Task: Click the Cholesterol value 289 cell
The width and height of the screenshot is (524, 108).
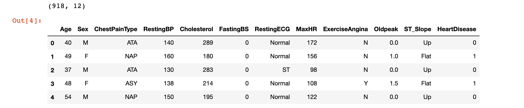Action: [x=208, y=43]
